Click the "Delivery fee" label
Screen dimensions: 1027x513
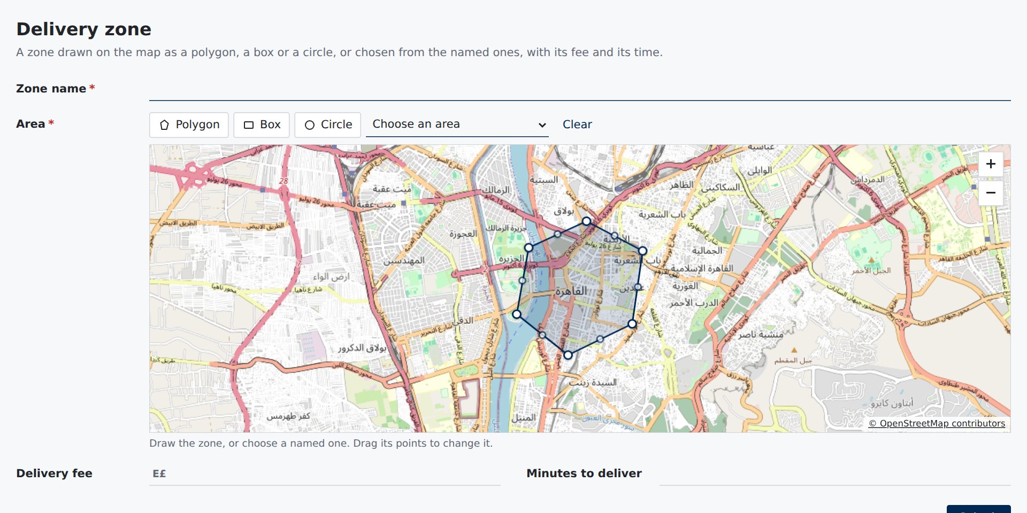[54, 473]
